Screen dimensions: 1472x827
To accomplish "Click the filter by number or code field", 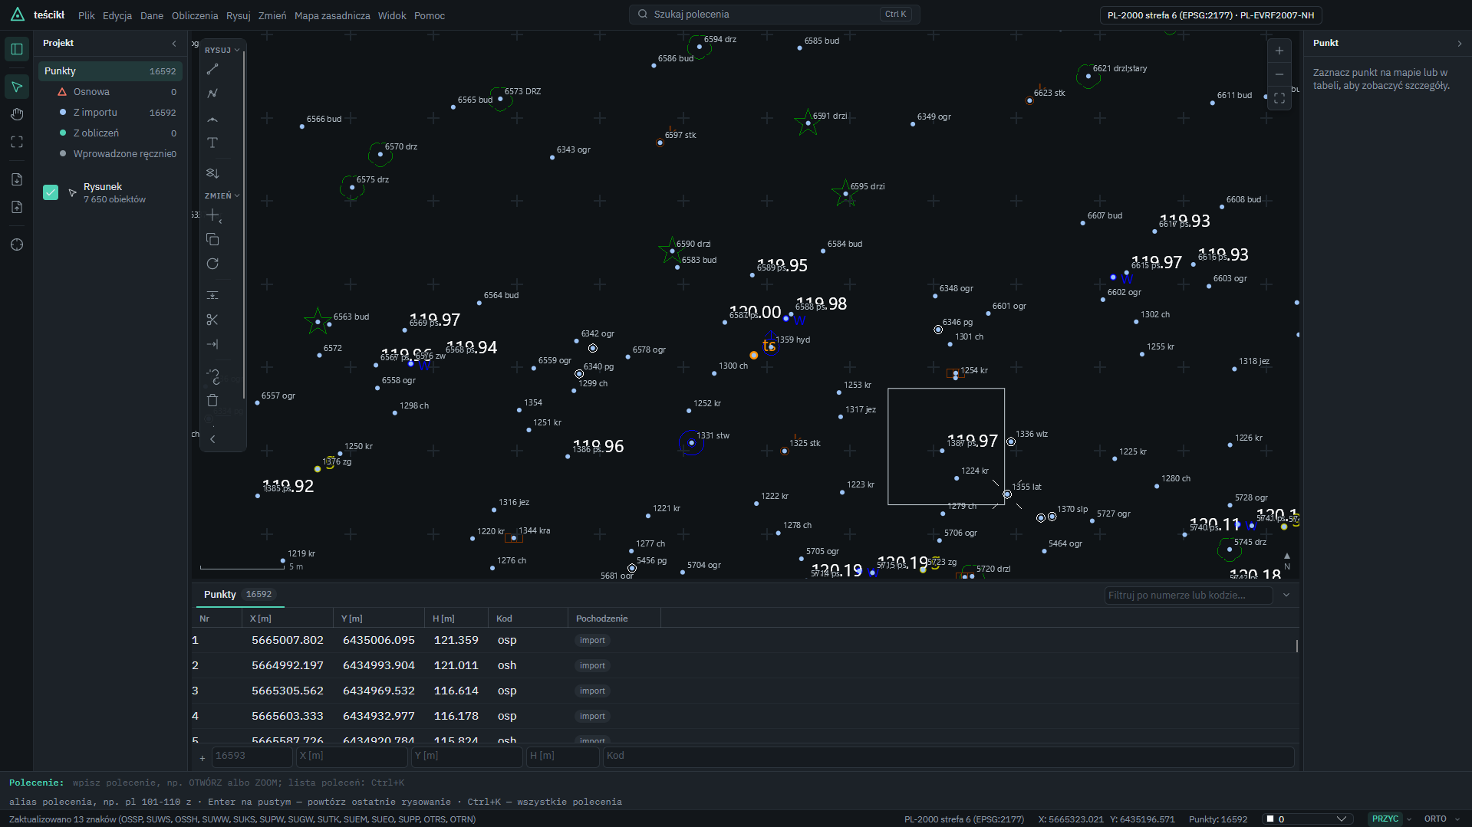I will click(x=1188, y=596).
